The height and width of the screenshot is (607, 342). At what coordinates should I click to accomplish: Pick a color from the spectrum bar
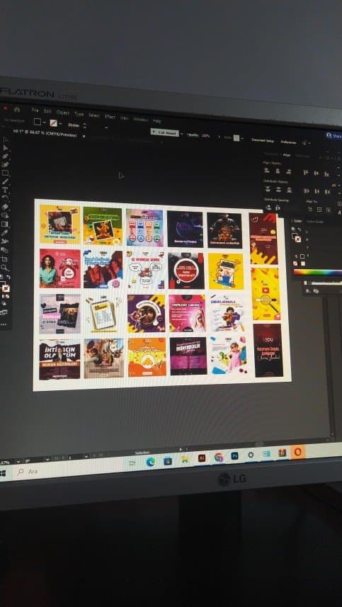pyautogui.click(x=318, y=272)
